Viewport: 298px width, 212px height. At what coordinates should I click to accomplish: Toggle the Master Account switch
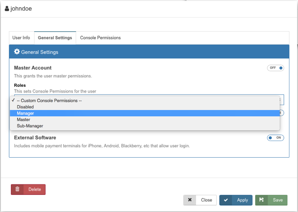[x=275, y=68]
